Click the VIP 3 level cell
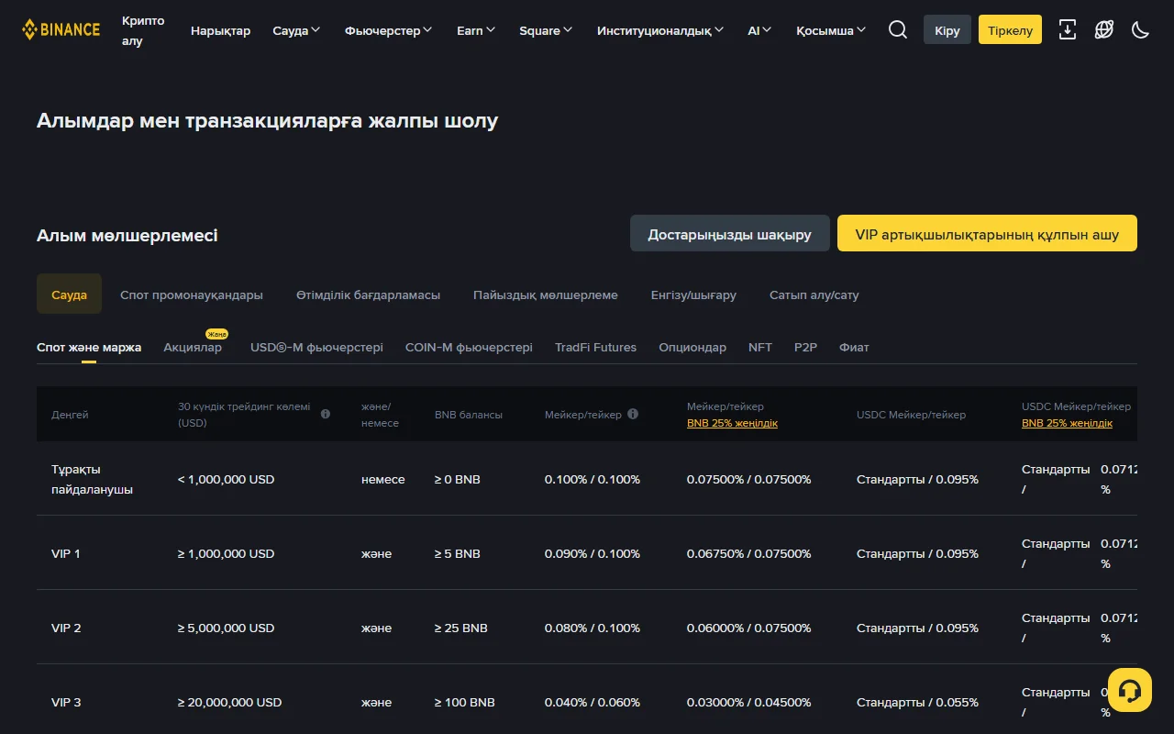The width and height of the screenshot is (1174, 734). point(66,702)
